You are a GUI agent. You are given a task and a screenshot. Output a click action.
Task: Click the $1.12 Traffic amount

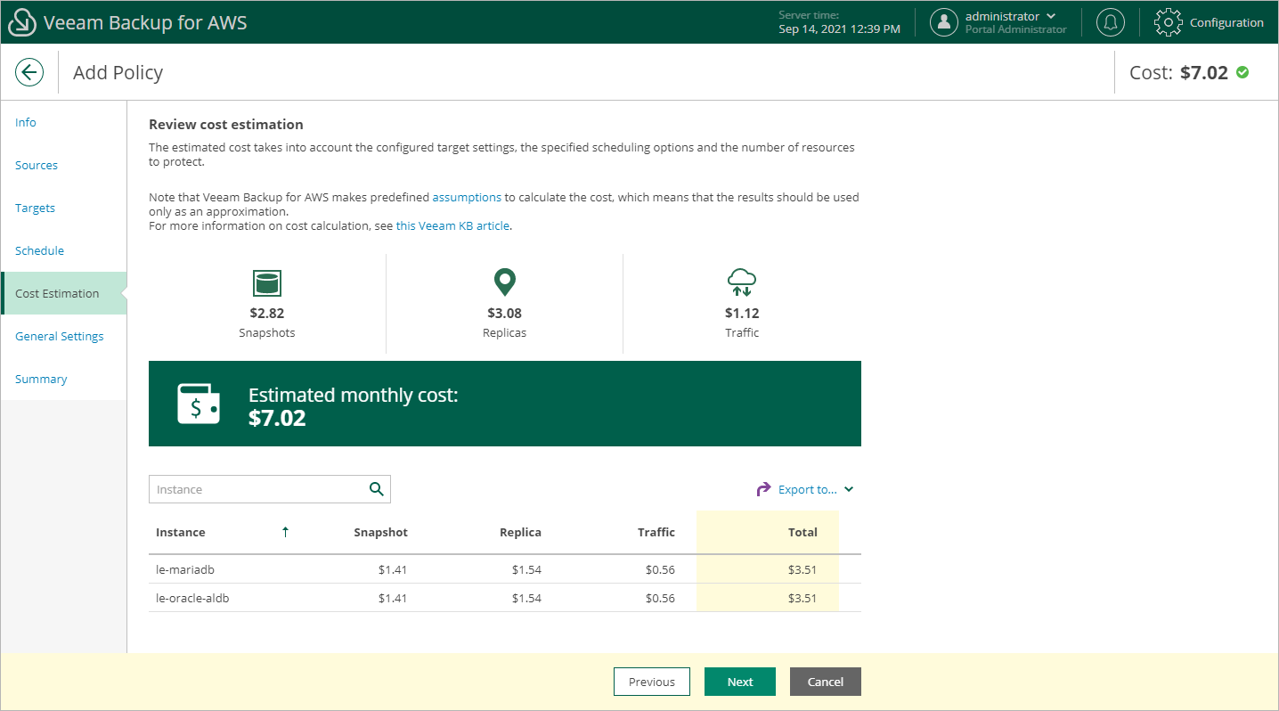point(742,313)
